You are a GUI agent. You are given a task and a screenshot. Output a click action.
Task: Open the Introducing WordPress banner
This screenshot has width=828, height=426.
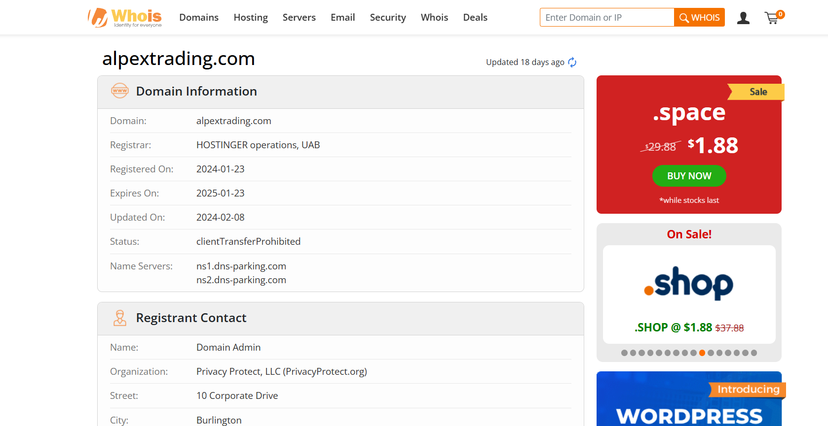[x=689, y=398]
